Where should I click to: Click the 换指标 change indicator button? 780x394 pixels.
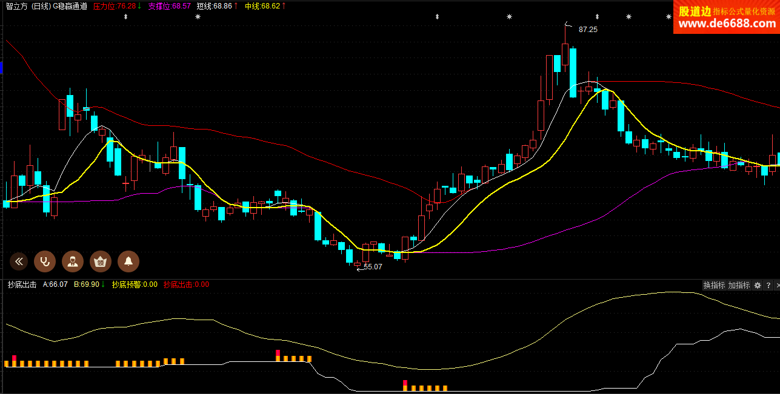tap(714, 285)
